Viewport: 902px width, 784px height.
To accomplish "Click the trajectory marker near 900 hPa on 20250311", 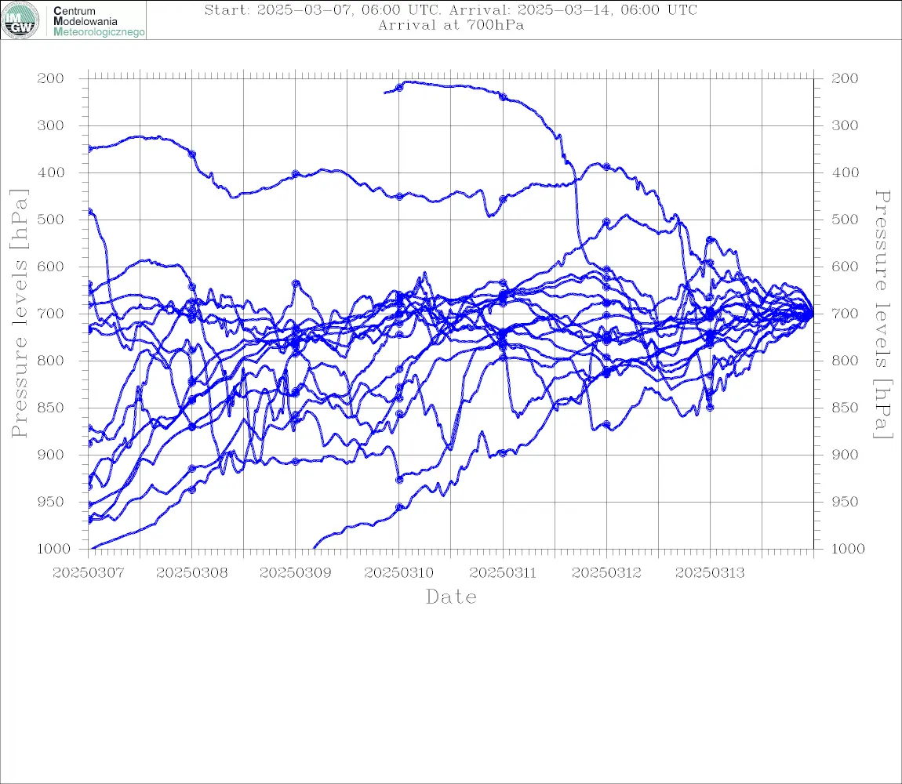I will [503, 453].
